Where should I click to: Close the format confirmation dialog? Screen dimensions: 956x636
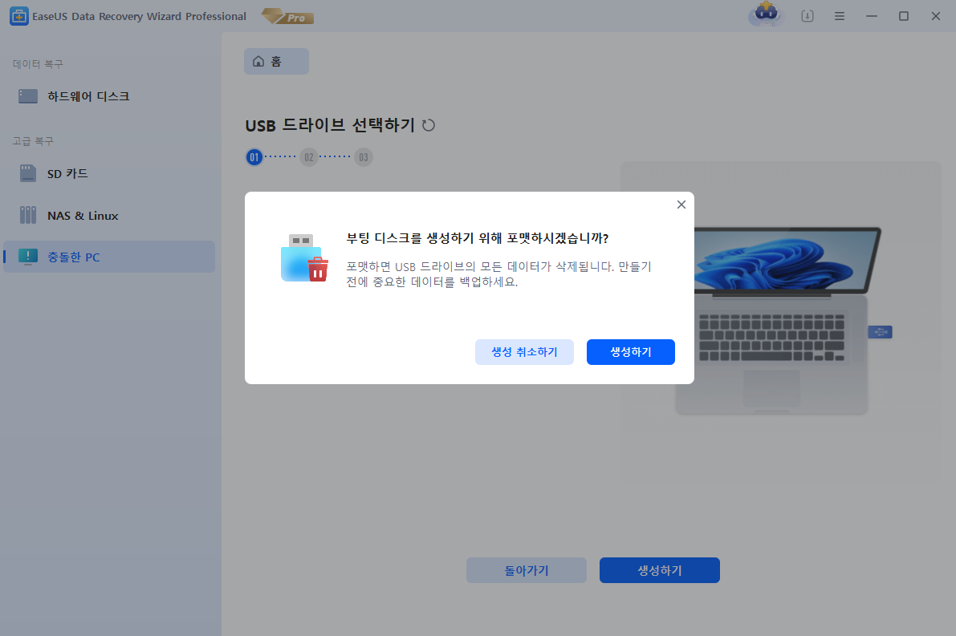(681, 205)
